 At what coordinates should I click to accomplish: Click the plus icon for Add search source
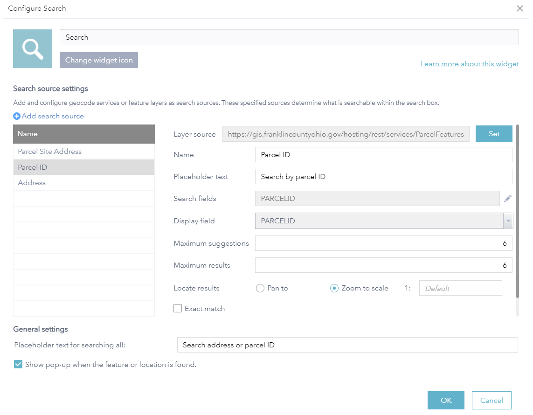pyautogui.click(x=17, y=116)
